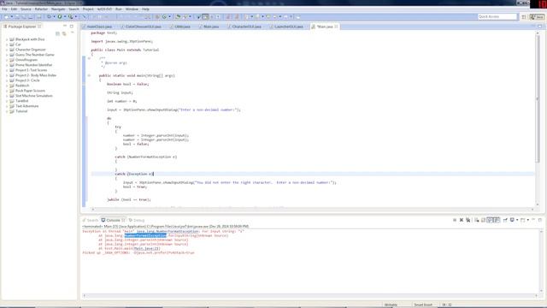This screenshot has height=308, width=547.
Task: Click the java.lang.NumberFormatException link in console
Action: click(168, 232)
